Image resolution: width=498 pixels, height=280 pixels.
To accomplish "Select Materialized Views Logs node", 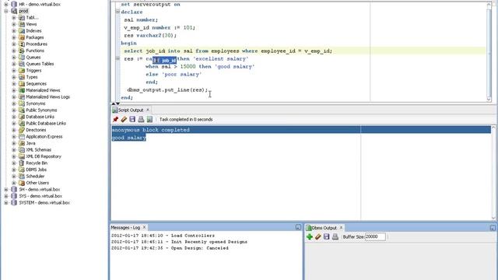I will point(47,97).
